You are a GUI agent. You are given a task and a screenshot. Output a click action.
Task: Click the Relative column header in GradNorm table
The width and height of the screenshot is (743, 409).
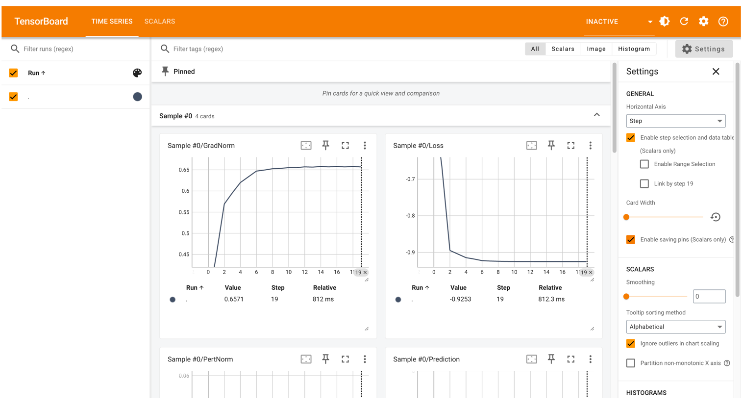[x=324, y=288]
